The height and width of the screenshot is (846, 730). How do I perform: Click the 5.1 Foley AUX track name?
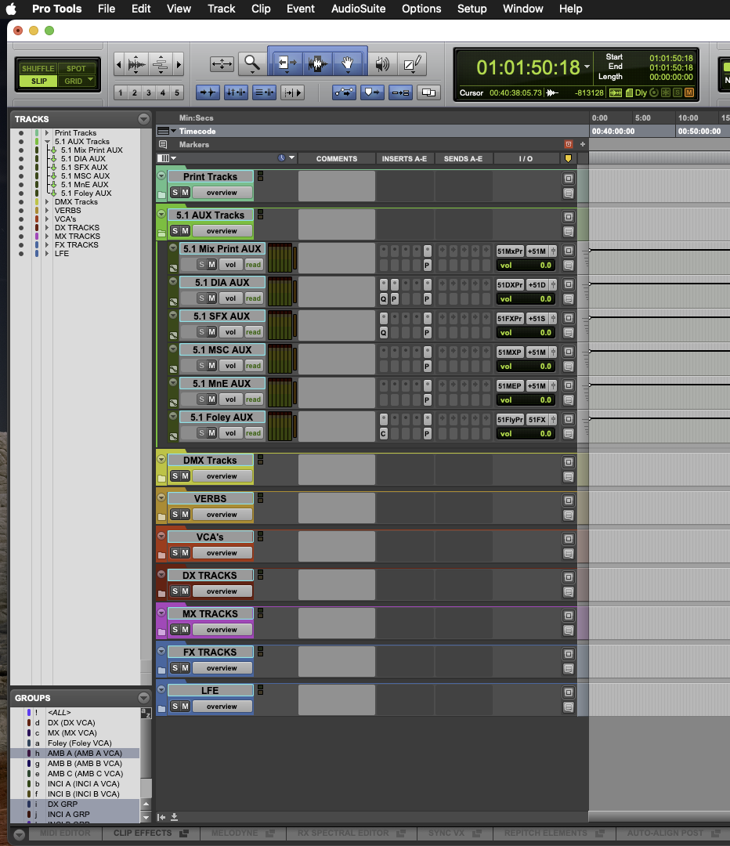pos(222,417)
